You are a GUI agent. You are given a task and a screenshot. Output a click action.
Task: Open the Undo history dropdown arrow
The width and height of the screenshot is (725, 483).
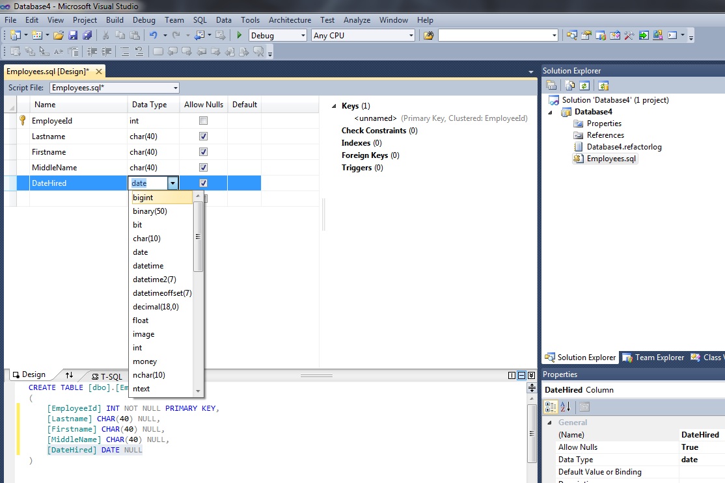coord(165,35)
